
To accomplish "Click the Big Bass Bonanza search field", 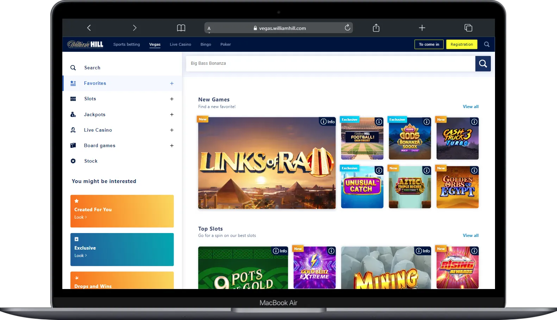I will tap(330, 64).
